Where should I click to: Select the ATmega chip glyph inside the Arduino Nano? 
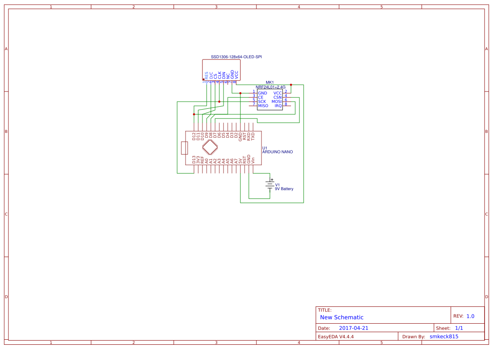coord(210,146)
